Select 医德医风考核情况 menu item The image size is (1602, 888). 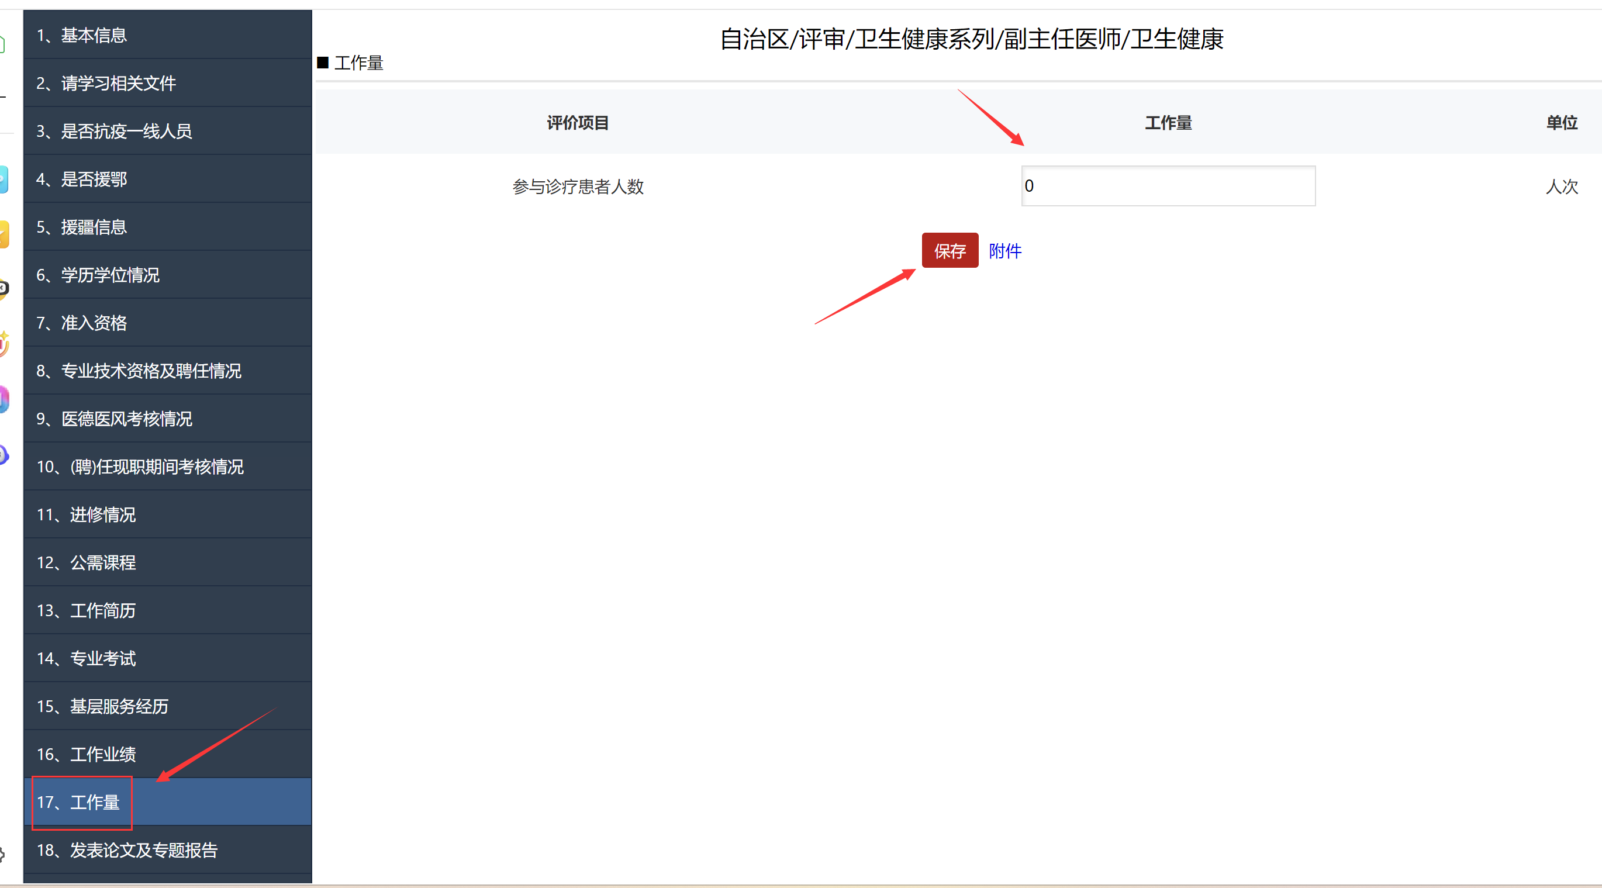pos(167,418)
